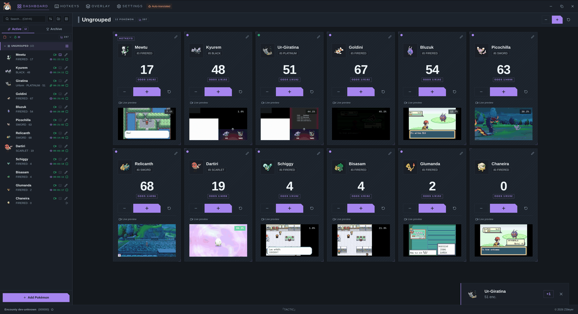Edit Bluzuk via the sidebar pencil icon
Viewport: 578px width, 314px height.
tap(66, 107)
